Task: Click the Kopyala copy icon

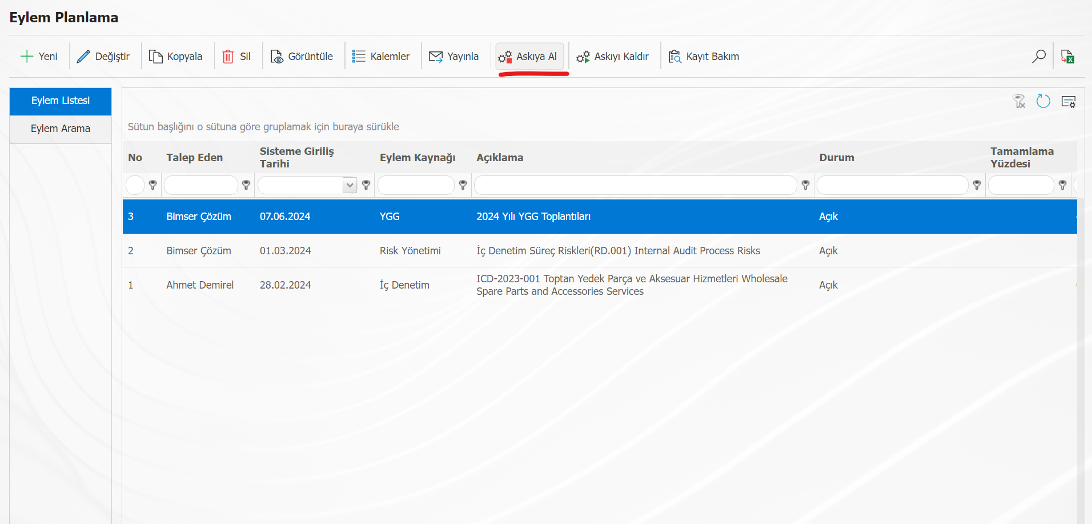Action: [x=155, y=56]
